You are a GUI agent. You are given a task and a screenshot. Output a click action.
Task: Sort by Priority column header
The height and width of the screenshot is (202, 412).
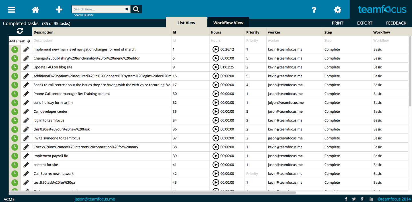pyautogui.click(x=253, y=32)
